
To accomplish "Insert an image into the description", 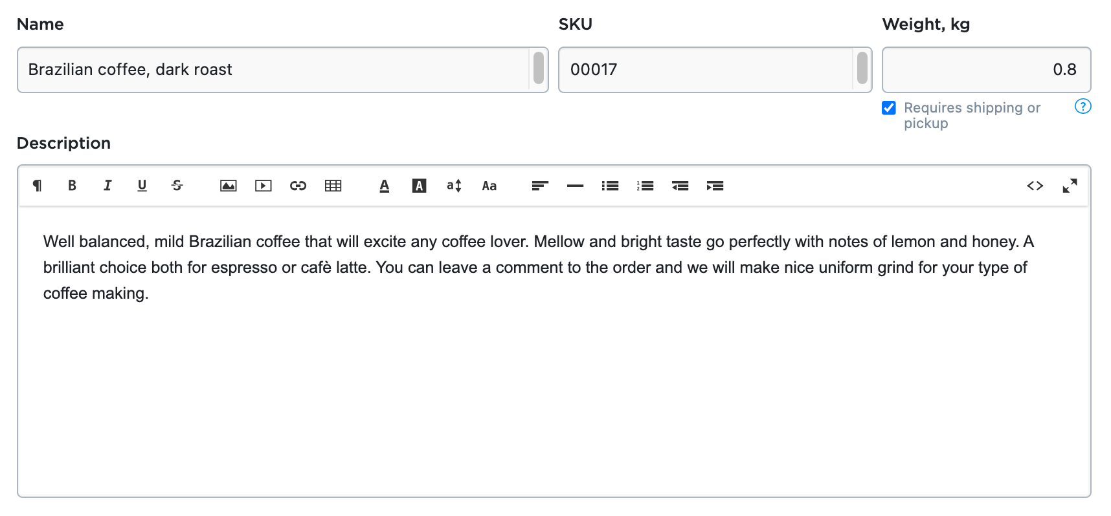I will [228, 186].
